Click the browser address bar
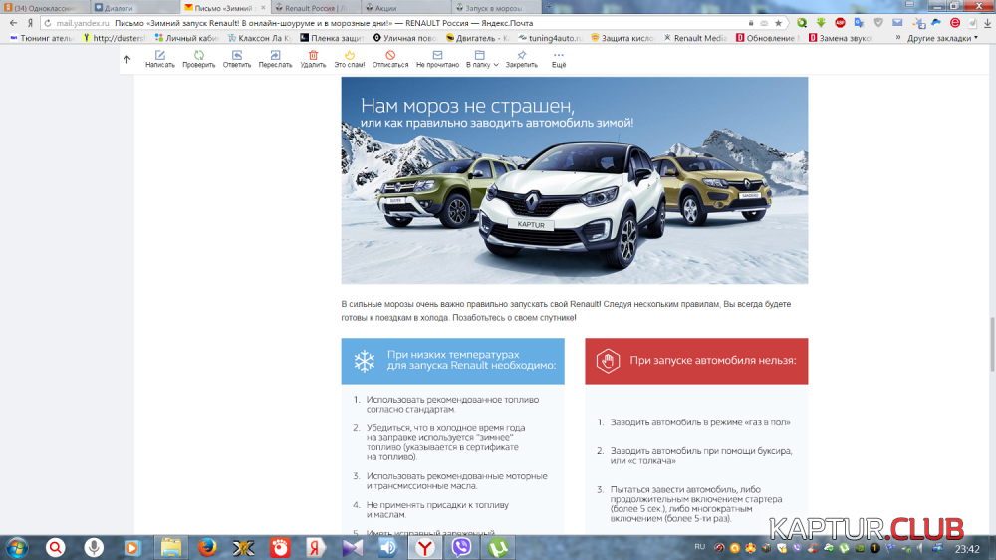Image resolution: width=996 pixels, height=560 pixels. 418,22
